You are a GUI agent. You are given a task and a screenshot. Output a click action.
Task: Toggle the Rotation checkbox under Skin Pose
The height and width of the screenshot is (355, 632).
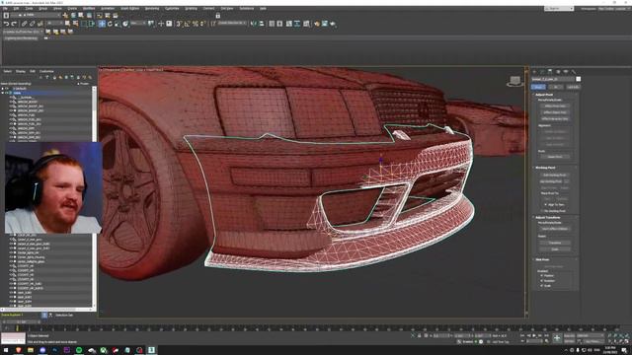(542, 280)
